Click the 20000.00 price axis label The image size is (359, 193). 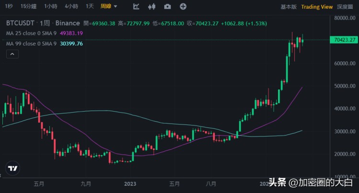click(345, 154)
